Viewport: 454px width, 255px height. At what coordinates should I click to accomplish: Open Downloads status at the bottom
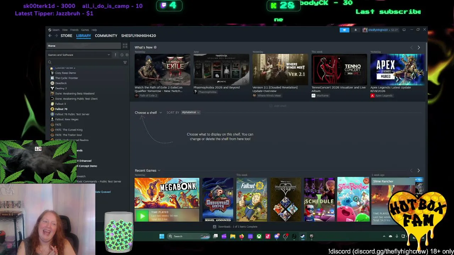click(236, 227)
